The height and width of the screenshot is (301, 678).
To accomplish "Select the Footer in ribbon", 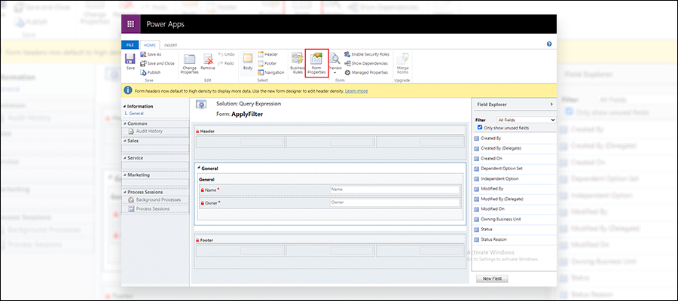I will coord(267,63).
